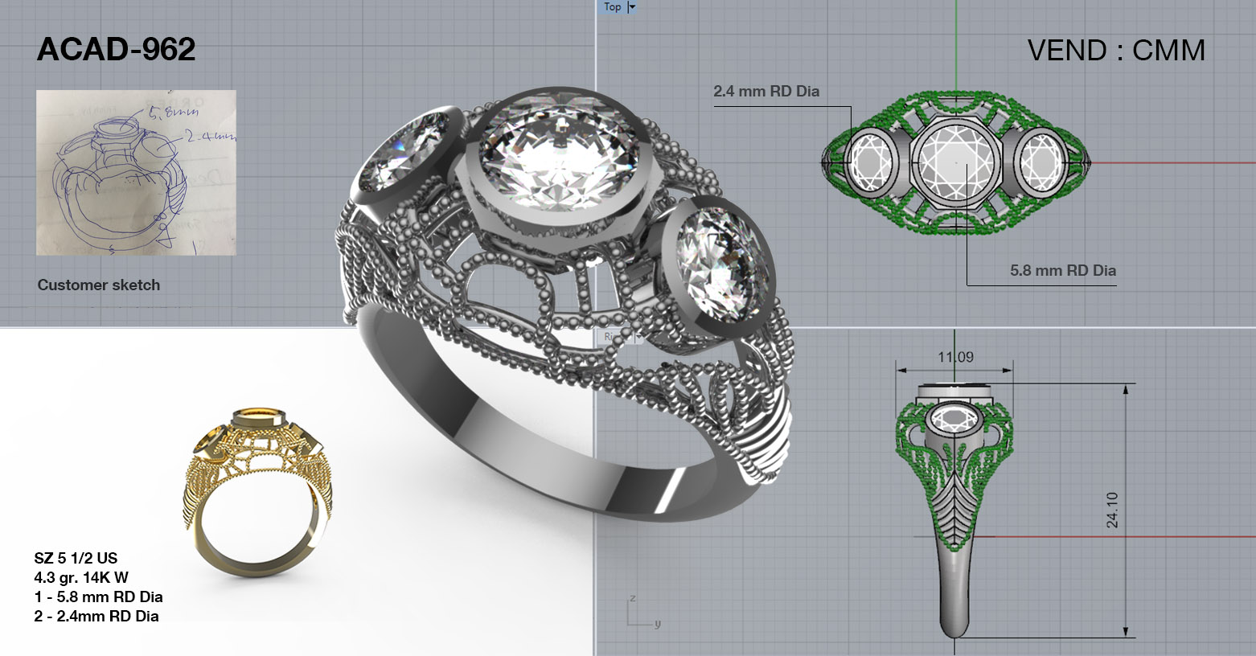The width and height of the screenshot is (1256, 656).
Task: Select the bezel stone in the right view
Action: tap(954, 420)
